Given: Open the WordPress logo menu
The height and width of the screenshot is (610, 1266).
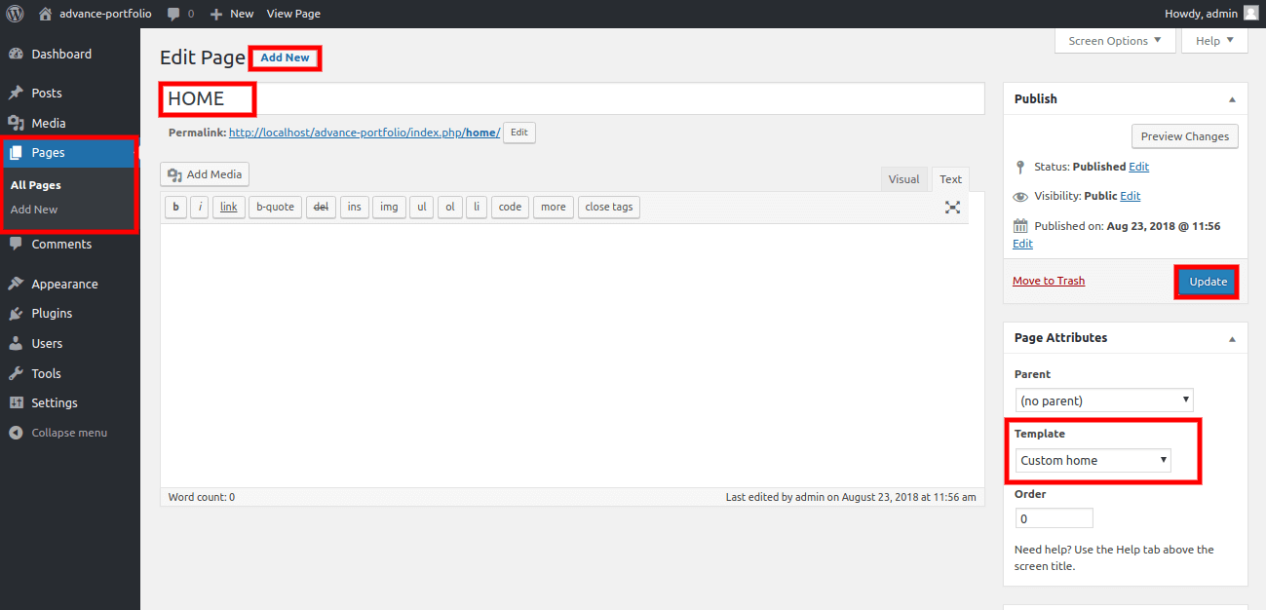Looking at the screenshot, I should tap(15, 14).
